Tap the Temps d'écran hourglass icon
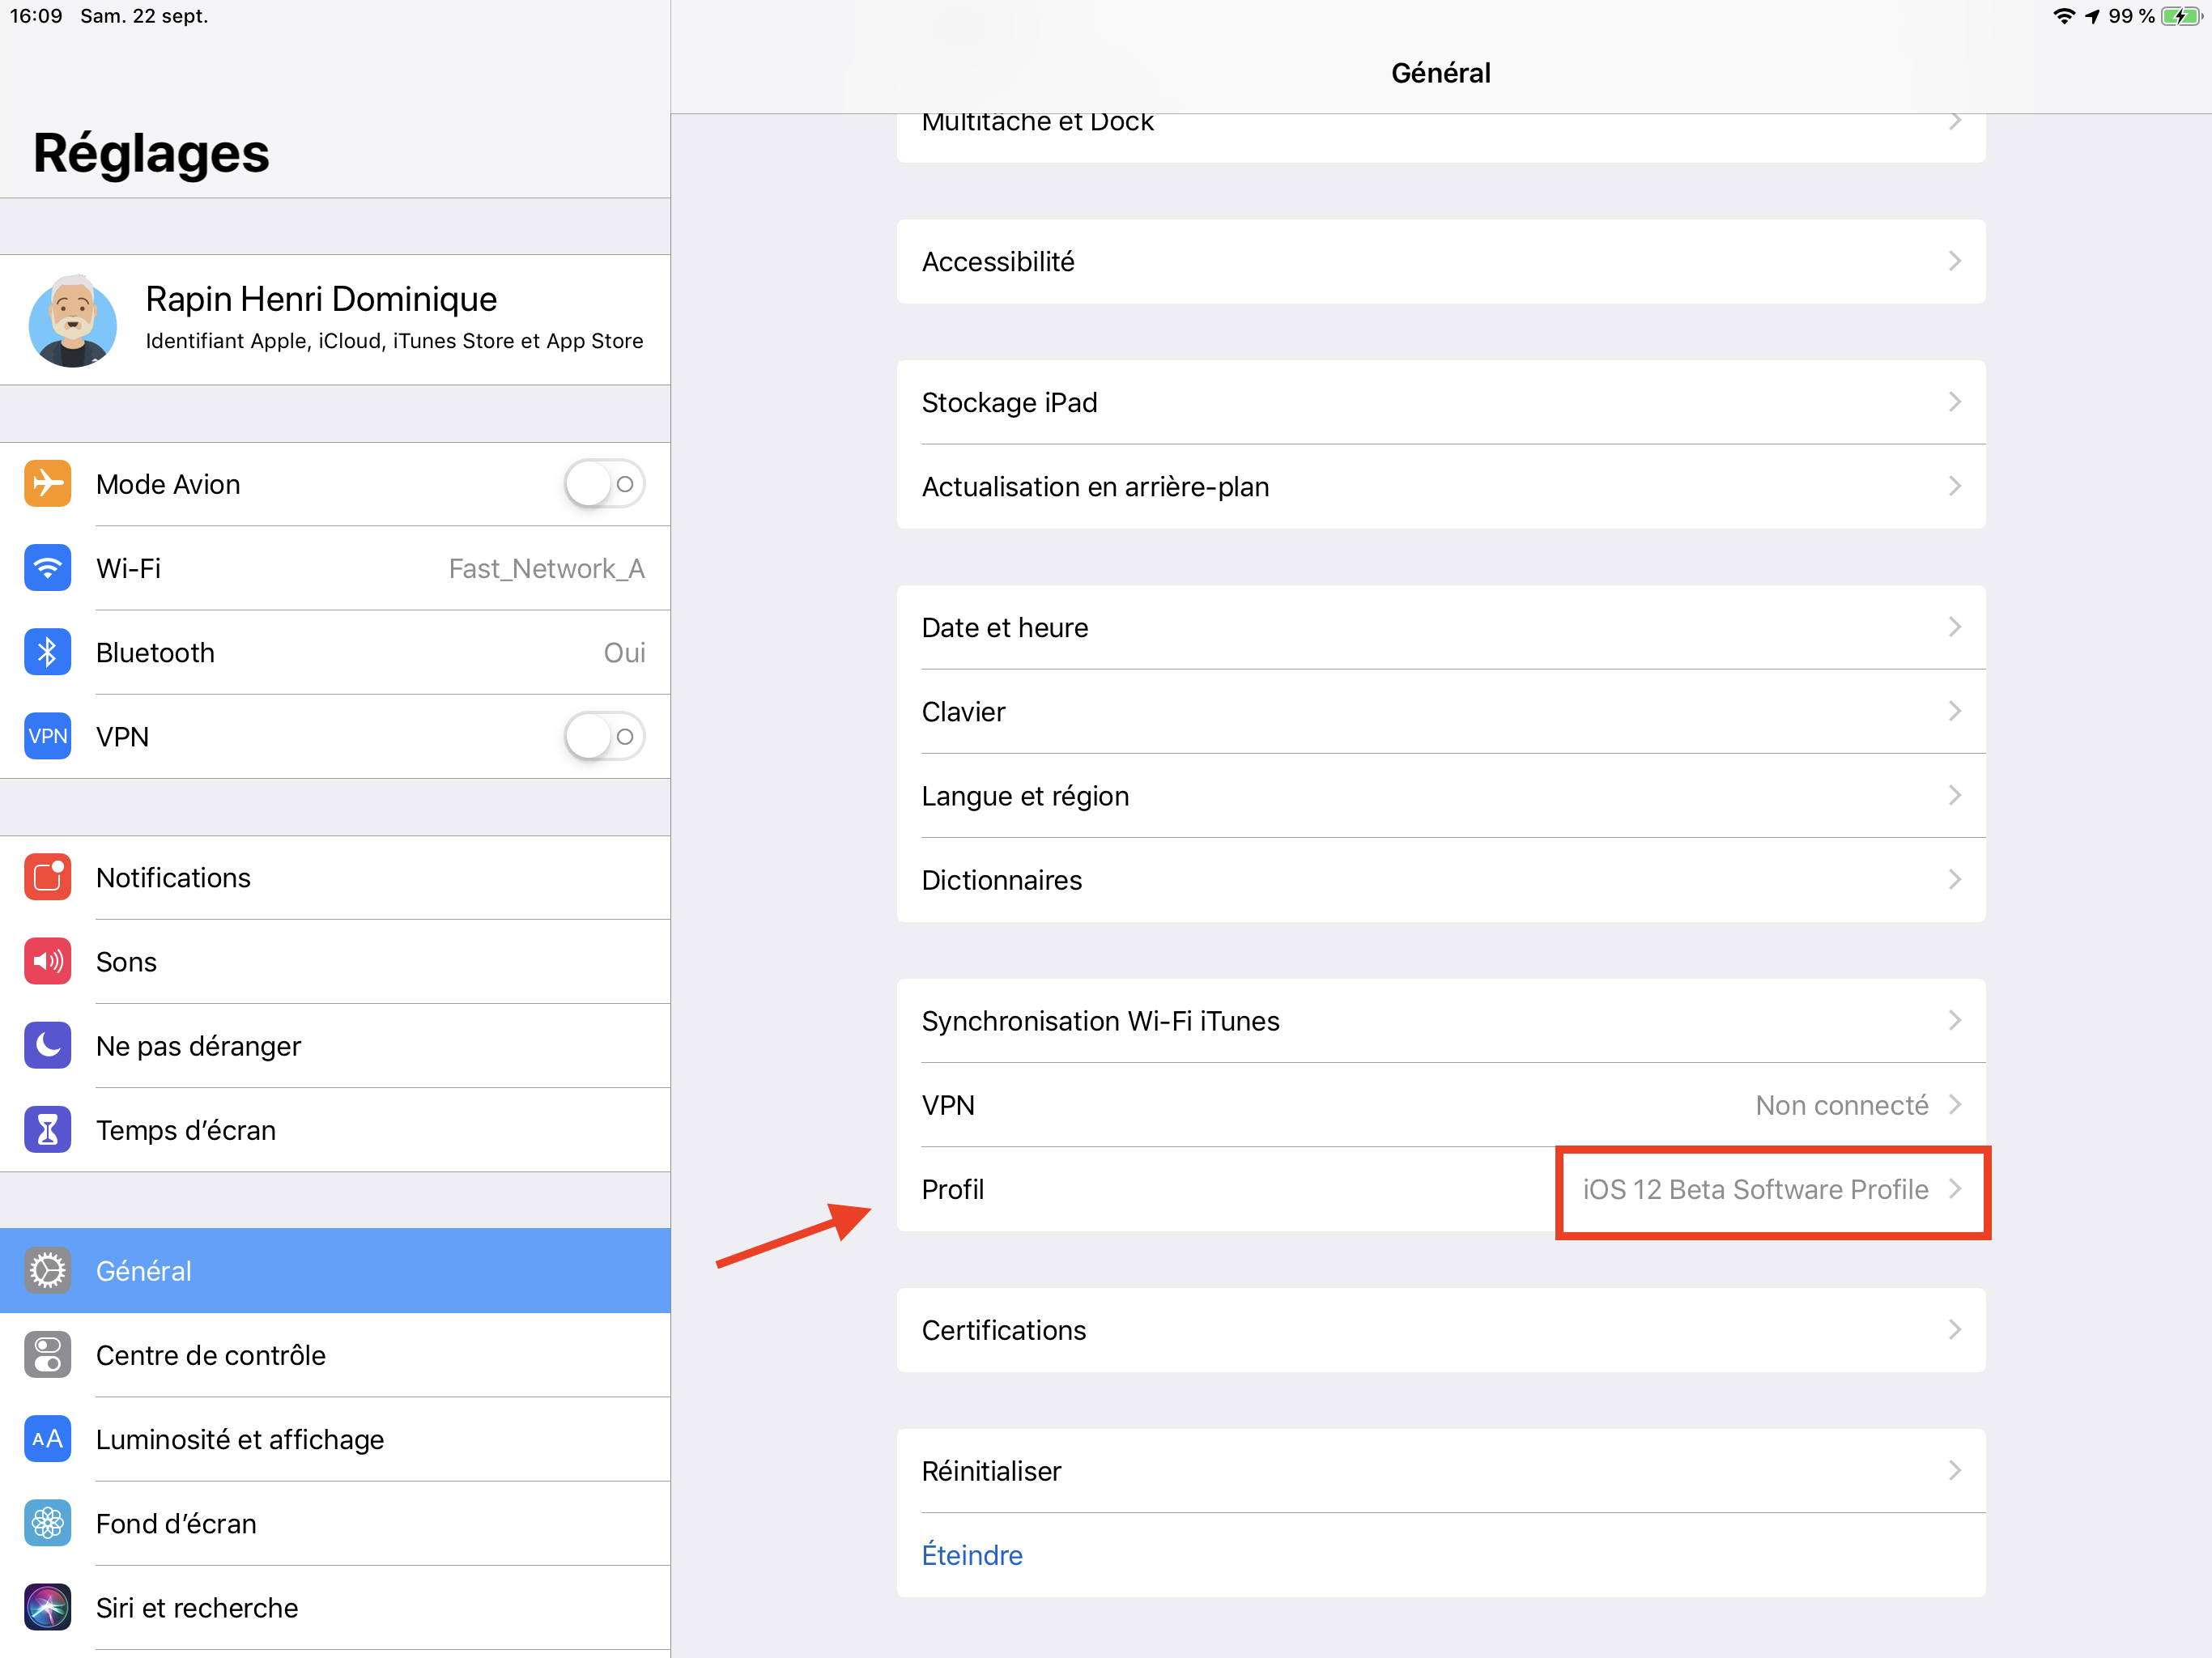Screen dimensions: 2212x1658 click(x=47, y=1129)
